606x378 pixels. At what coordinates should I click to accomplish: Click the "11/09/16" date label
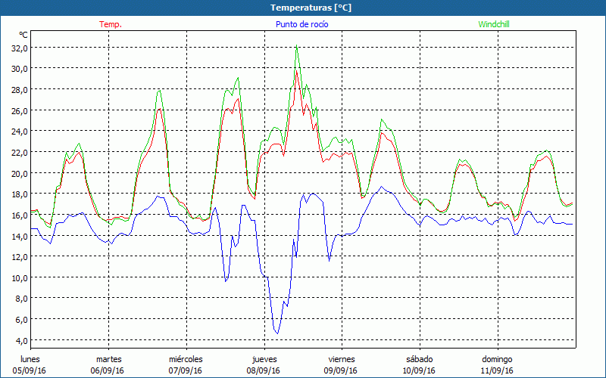(497, 370)
